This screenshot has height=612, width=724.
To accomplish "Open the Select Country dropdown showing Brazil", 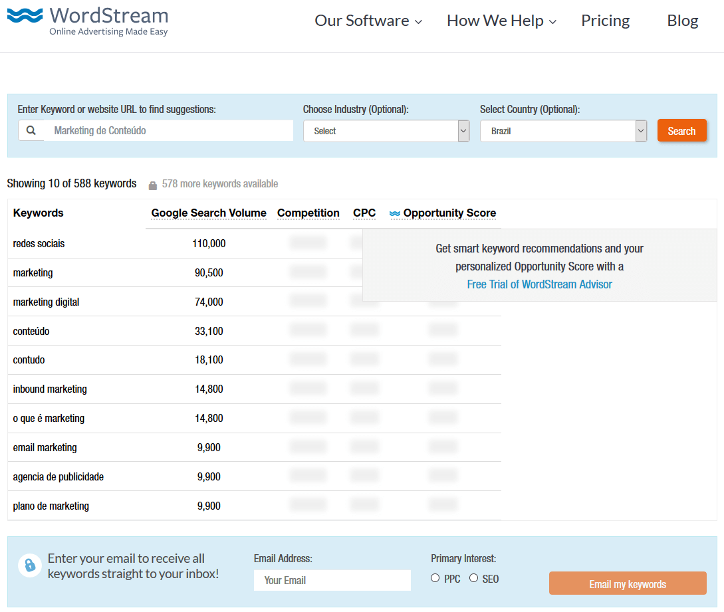I will pyautogui.click(x=563, y=131).
